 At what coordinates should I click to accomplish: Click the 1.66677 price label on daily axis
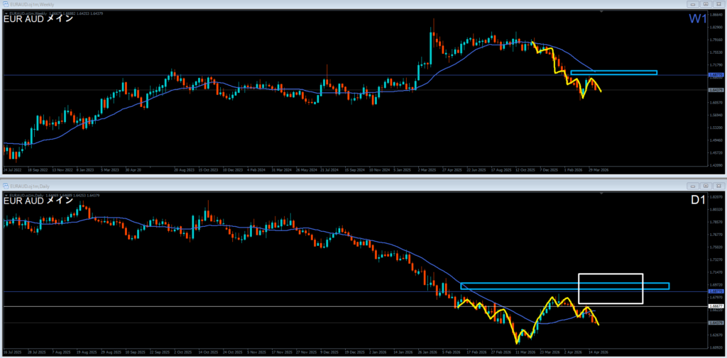716,306
